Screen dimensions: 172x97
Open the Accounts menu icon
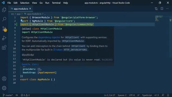click(4, 79)
